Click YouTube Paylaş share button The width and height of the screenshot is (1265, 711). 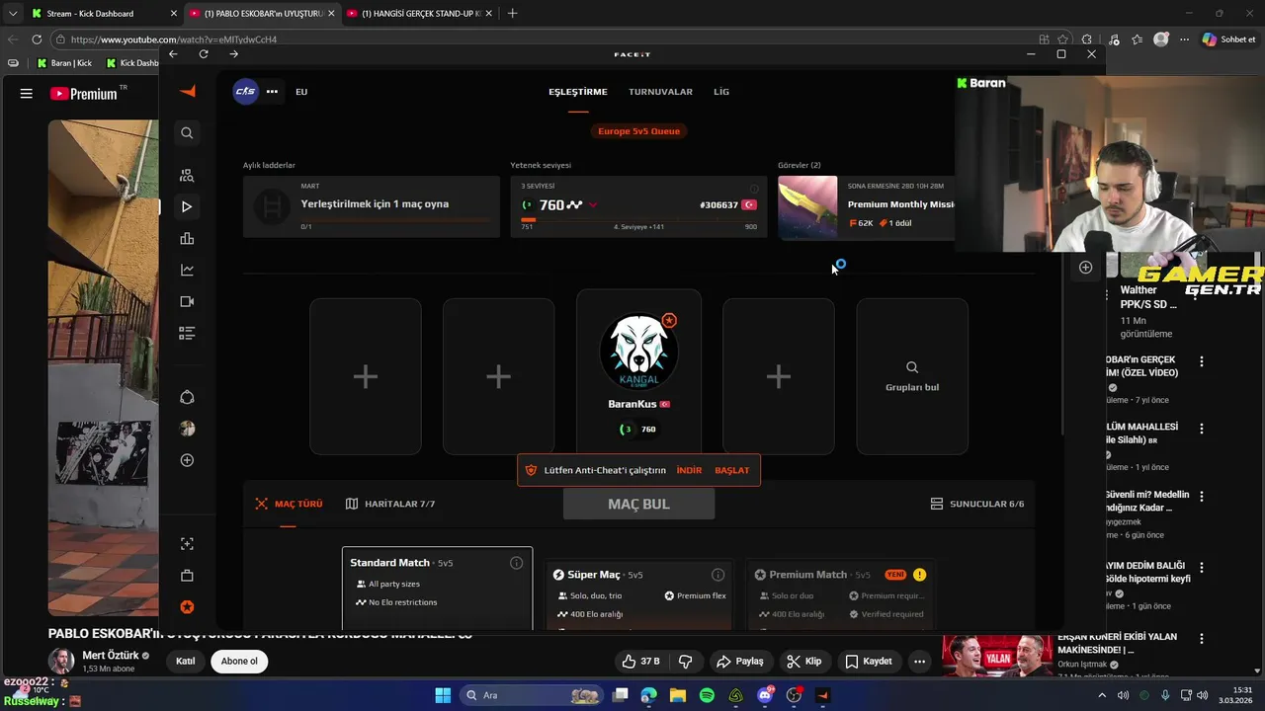(x=739, y=661)
